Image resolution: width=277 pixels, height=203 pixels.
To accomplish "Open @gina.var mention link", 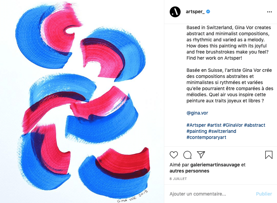I will click(197, 113).
